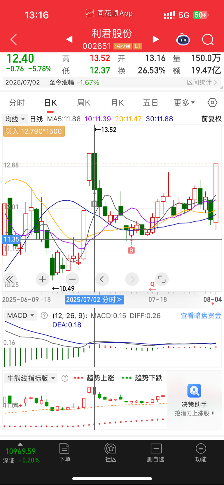Move crosshair left one candle
This screenshot has width=224, height=485.
coord(102,279)
